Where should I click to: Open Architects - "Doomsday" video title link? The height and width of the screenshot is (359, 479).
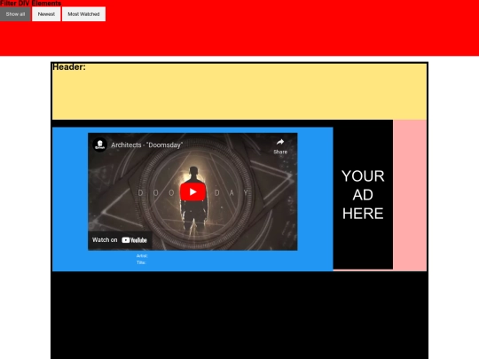146,145
